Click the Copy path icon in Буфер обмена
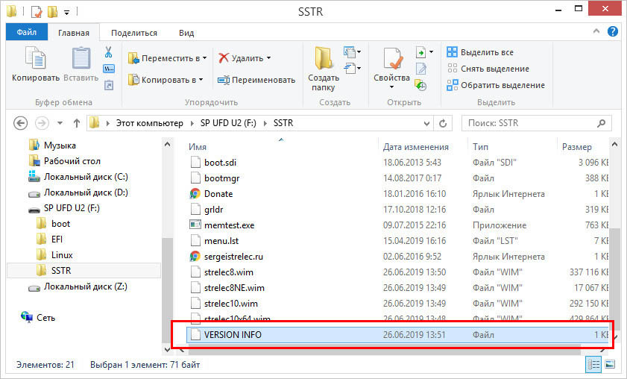 pyautogui.click(x=109, y=69)
